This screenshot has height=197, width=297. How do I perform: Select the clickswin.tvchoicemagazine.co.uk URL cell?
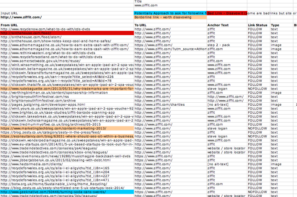coord(67,120)
